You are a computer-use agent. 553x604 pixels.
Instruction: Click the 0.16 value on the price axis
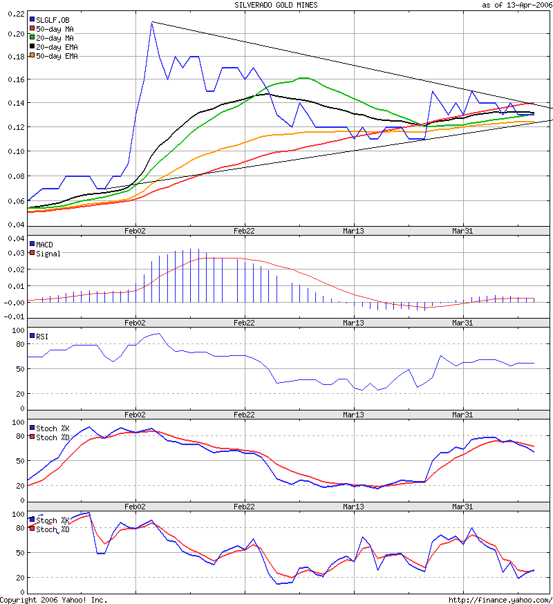pyautogui.click(x=16, y=79)
